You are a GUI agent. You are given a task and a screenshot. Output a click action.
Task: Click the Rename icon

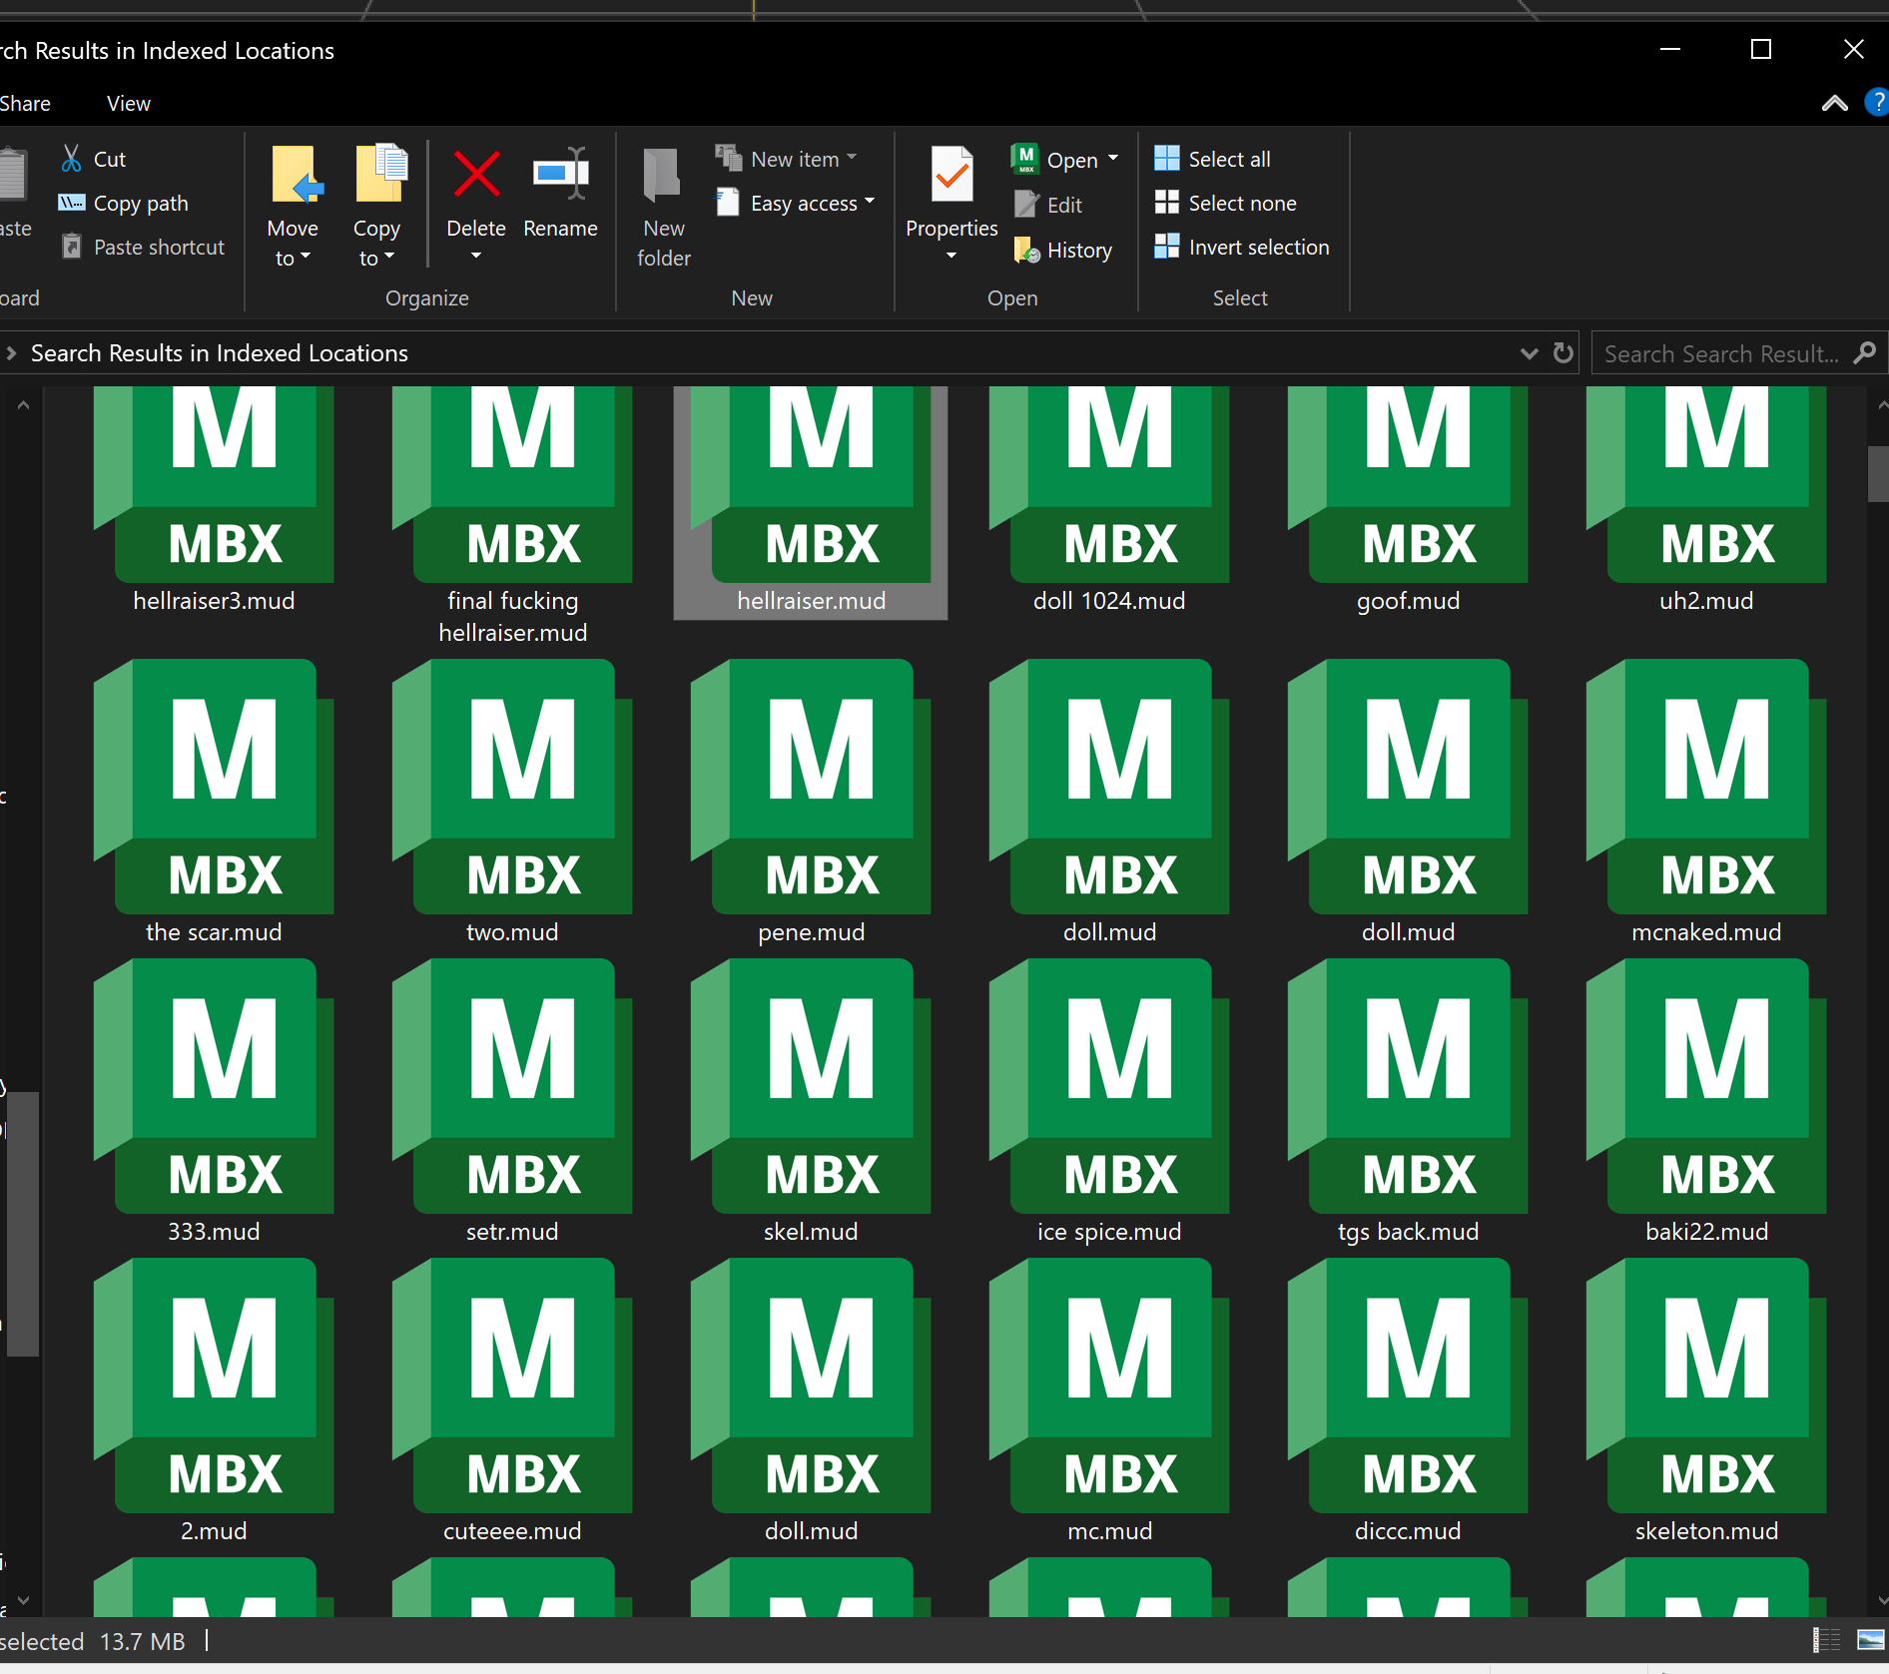561,173
